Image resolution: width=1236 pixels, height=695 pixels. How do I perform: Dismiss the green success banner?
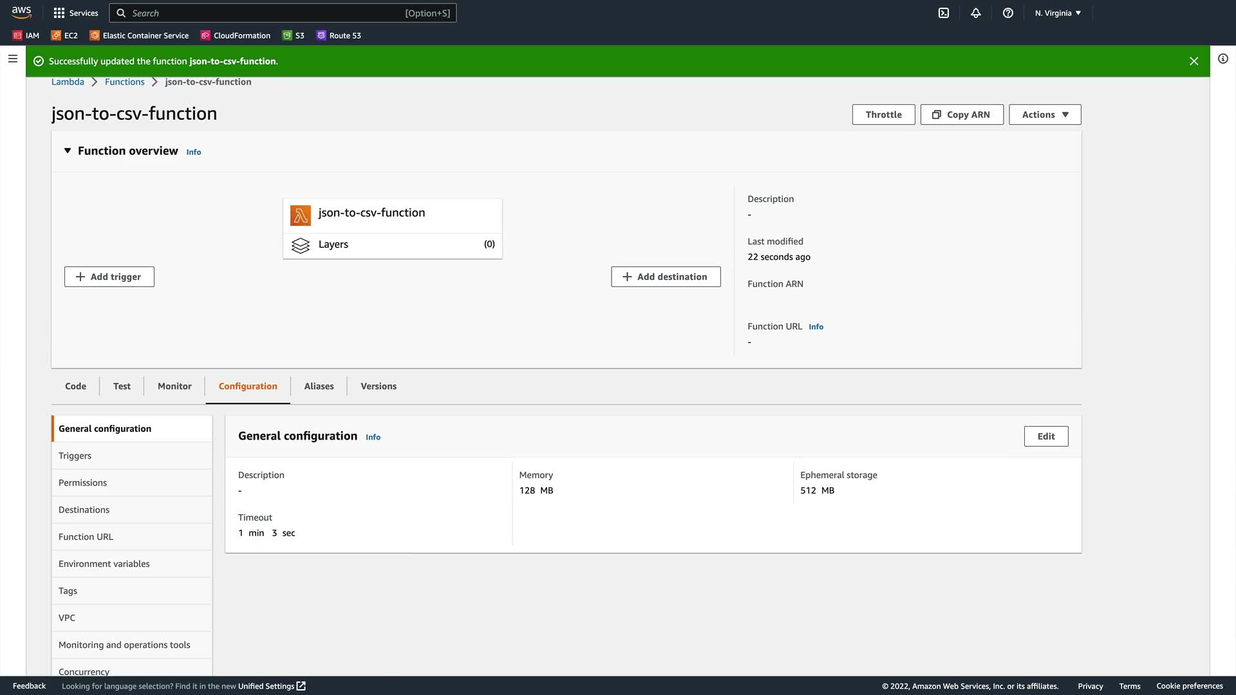(1194, 61)
